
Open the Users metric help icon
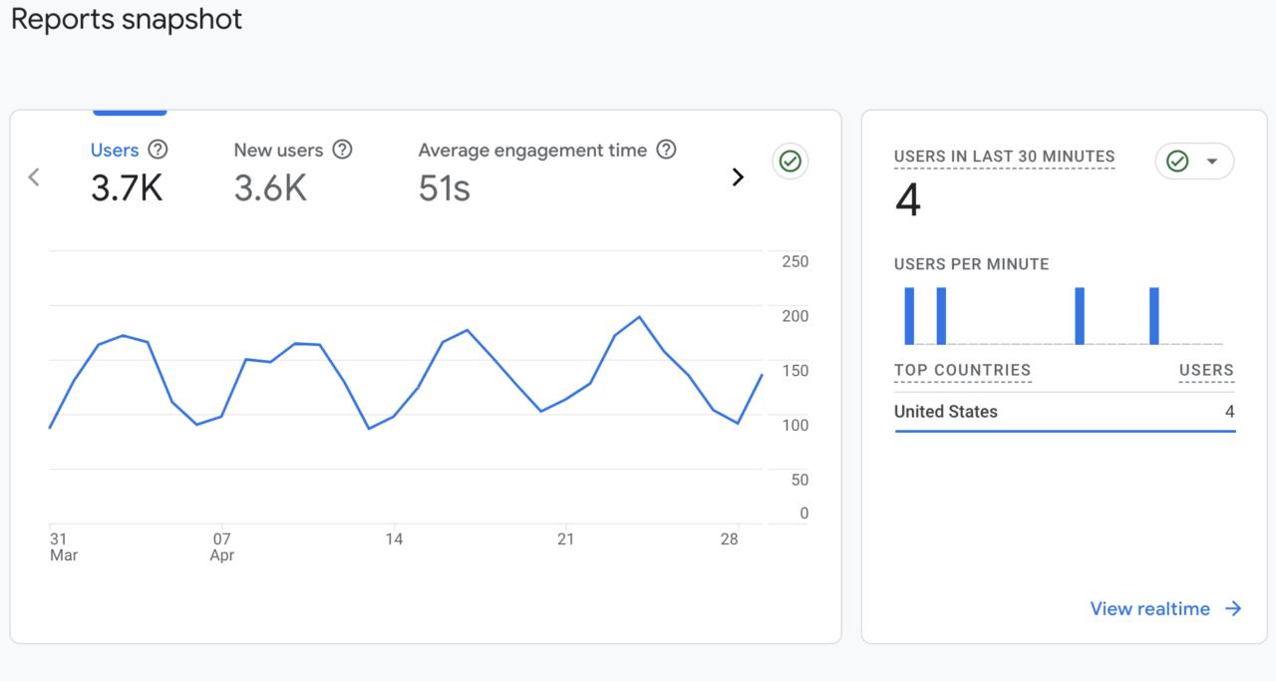click(x=158, y=150)
